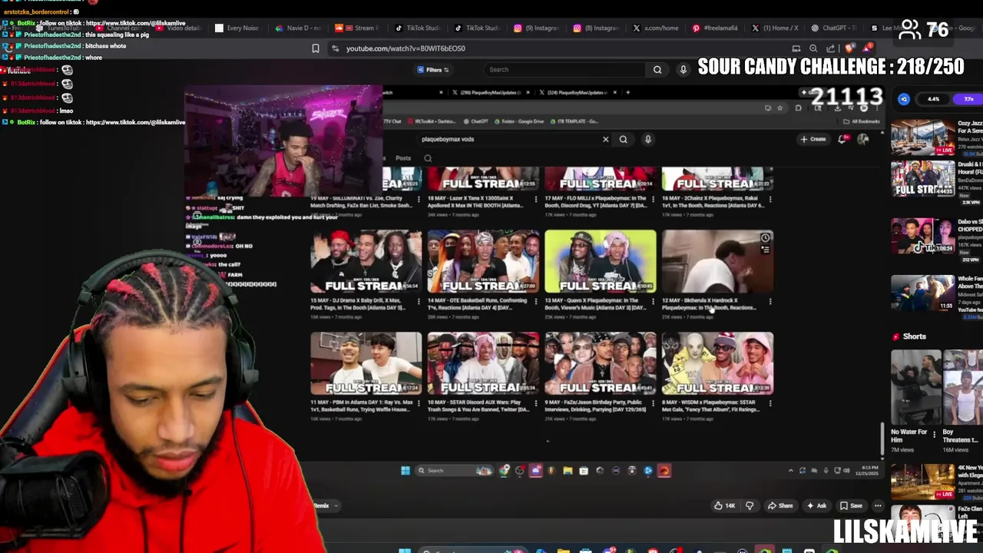The width and height of the screenshot is (983, 553).
Task: Open the 8 MAY WISDM x Plaqueboymax thumbnail
Action: tap(717, 363)
